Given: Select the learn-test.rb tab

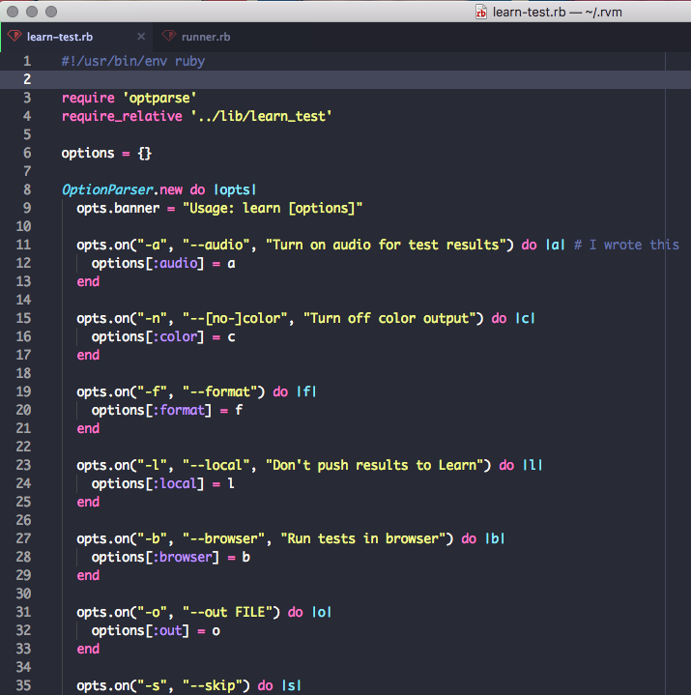Looking at the screenshot, I should (60, 37).
